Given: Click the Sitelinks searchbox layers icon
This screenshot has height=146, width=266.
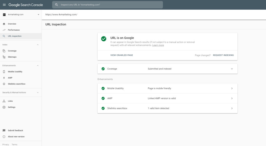Looking at the screenshot, I should [x=4, y=84].
